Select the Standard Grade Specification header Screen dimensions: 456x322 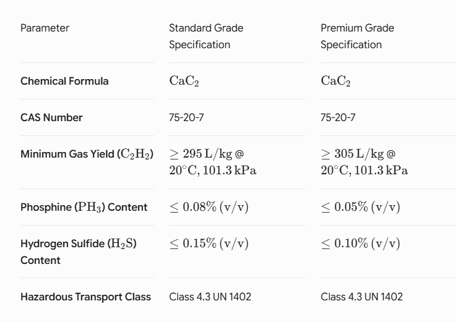pos(206,36)
